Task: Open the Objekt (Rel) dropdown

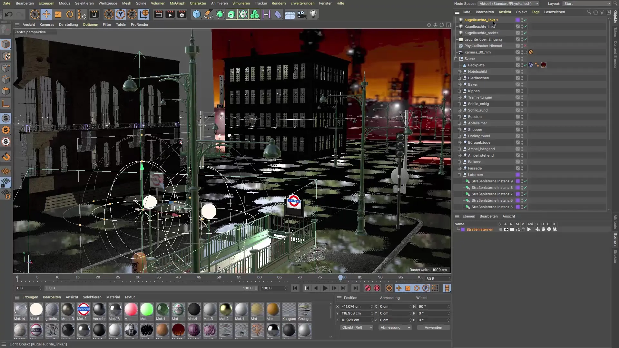Action: 357,327
